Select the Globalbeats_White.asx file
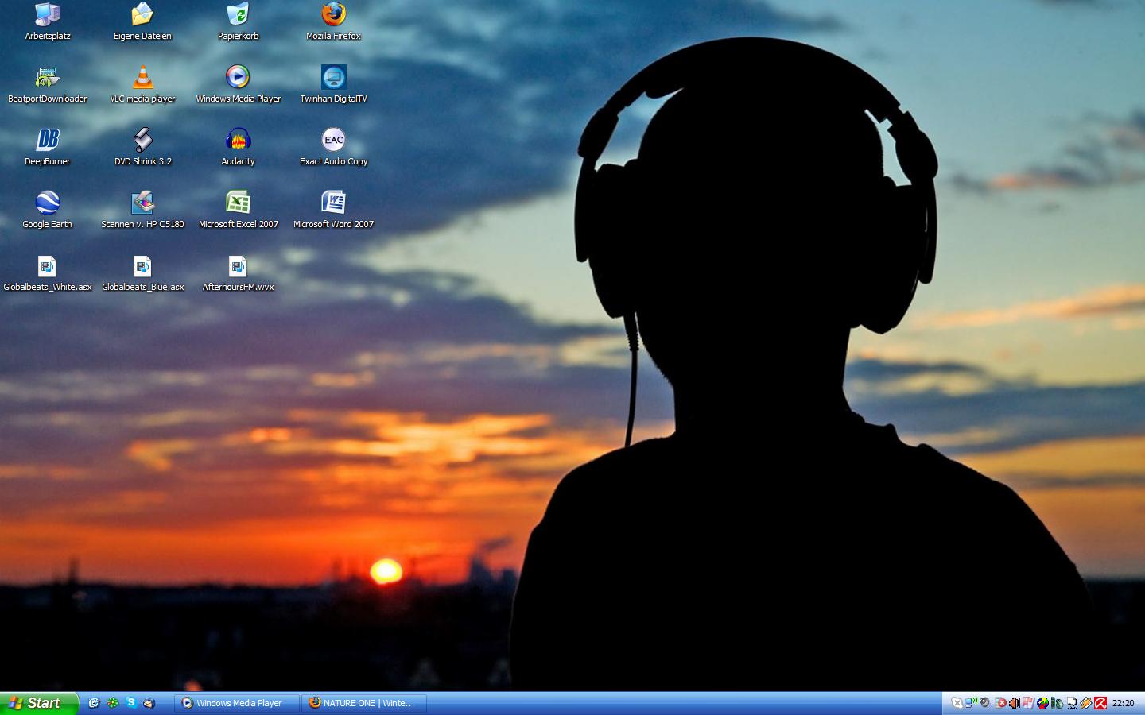Viewport: 1145px width, 715px height. tap(48, 266)
